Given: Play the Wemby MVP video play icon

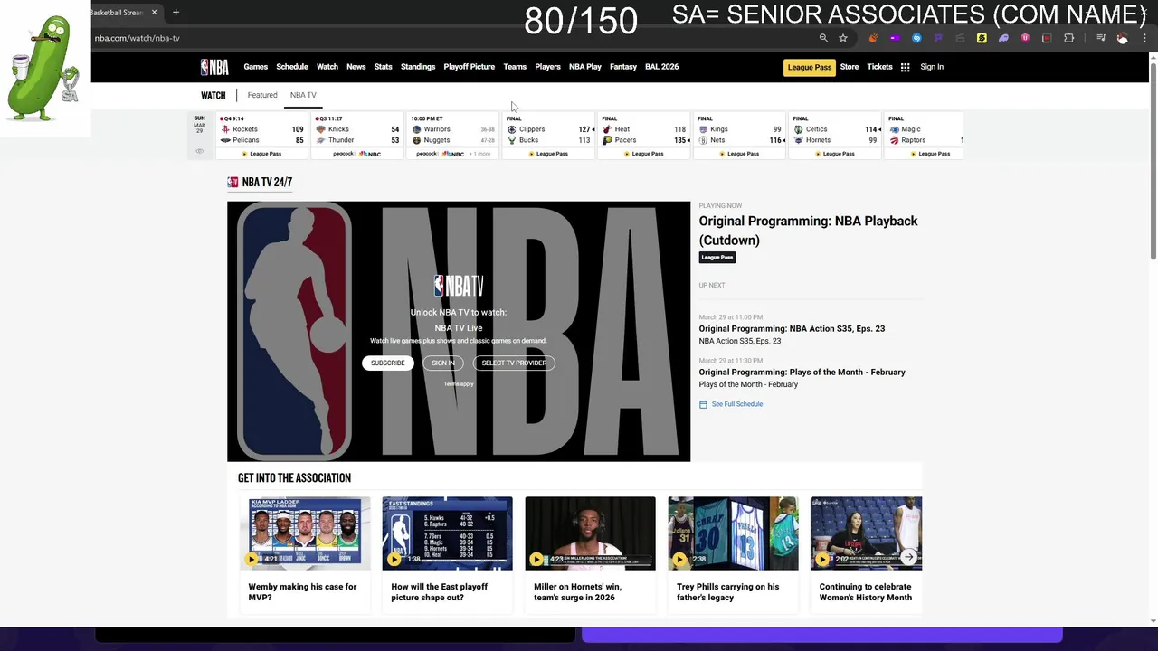Looking at the screenshot, I should click(252, 560).
